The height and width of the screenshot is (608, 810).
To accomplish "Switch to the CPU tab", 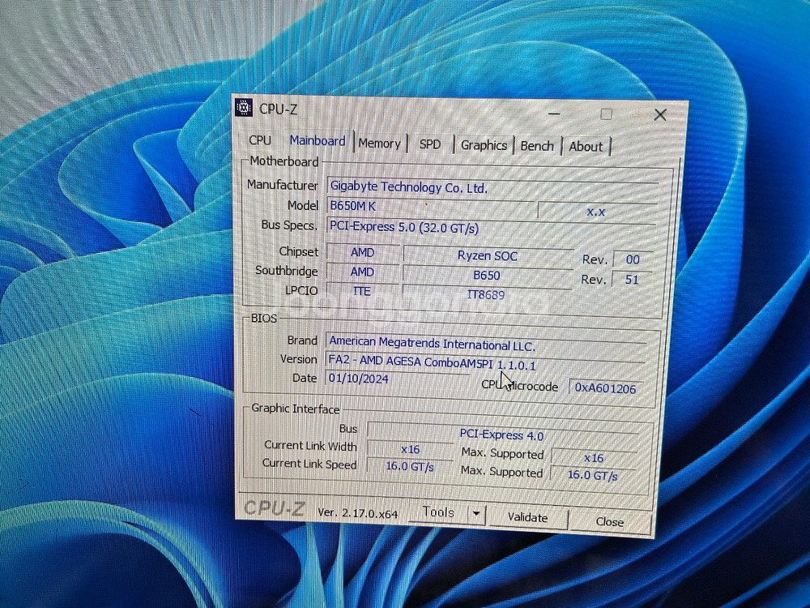I will 259,140.
